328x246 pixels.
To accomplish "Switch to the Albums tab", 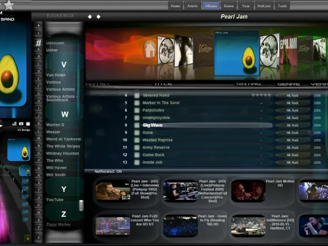I will point(211,6).
